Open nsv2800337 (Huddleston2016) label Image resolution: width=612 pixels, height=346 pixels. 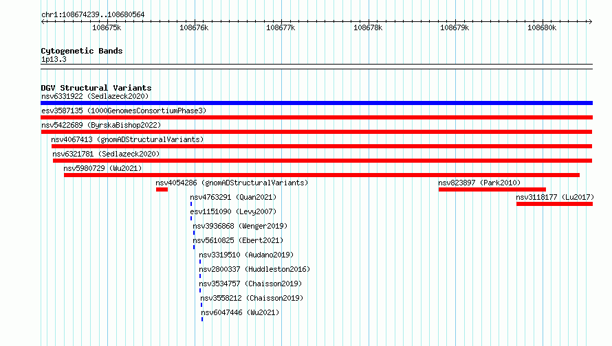[254, 269]
